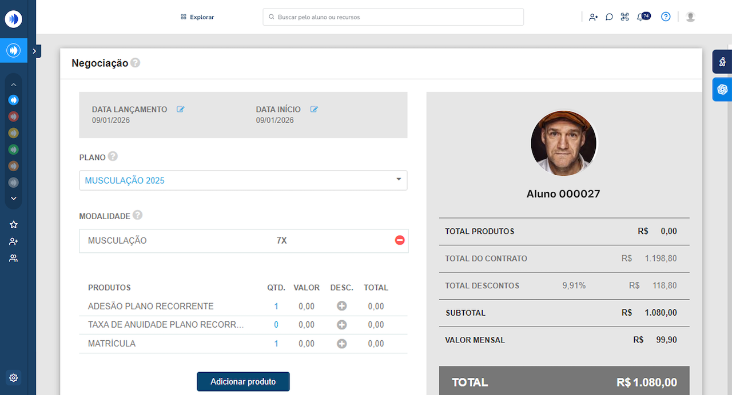This screenshot has height=395, width=732.
Task: Expand the left sidebar panel
Action: tap(34, 51)
